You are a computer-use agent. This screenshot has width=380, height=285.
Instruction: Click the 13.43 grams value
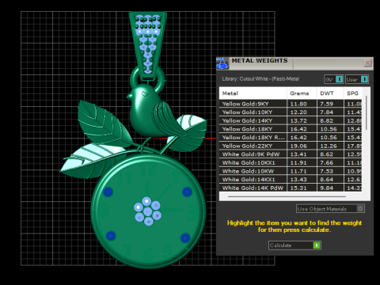click(298, 180)
